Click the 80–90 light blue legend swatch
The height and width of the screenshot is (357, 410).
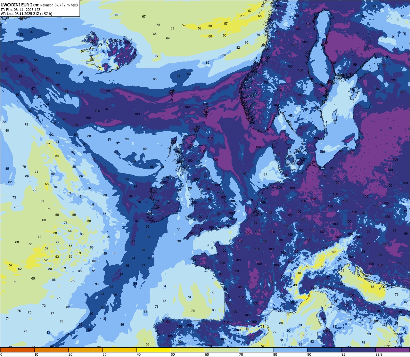(290, 350)
